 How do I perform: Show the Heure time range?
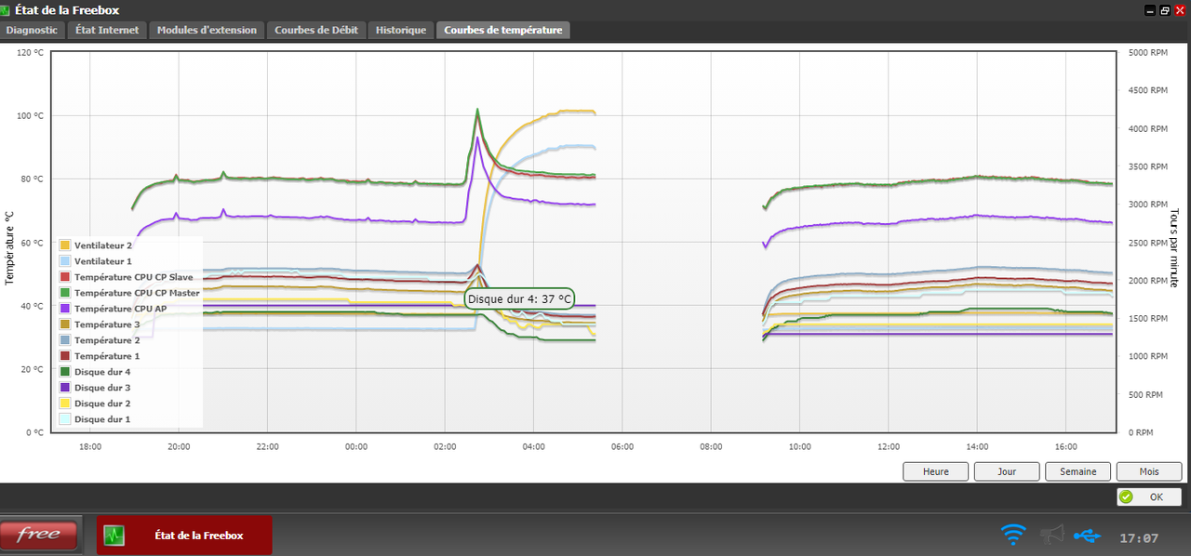click(x=936, y=471)
